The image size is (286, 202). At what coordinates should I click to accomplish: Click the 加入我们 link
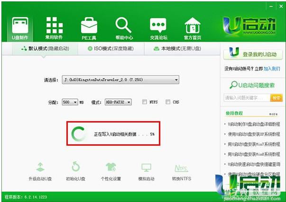pyautogui.click(x=272, y=69)
